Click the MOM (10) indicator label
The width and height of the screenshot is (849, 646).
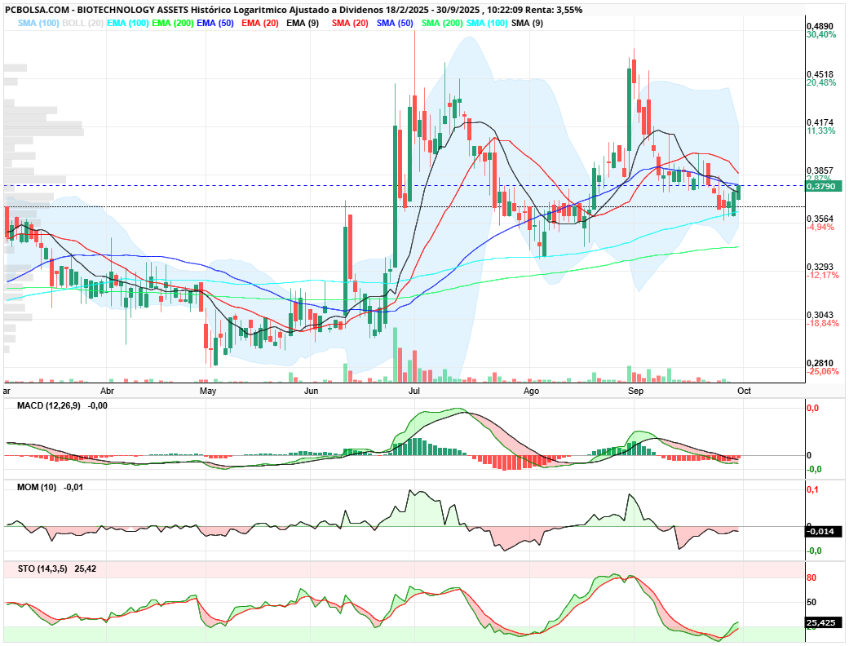tap(38, 487)
